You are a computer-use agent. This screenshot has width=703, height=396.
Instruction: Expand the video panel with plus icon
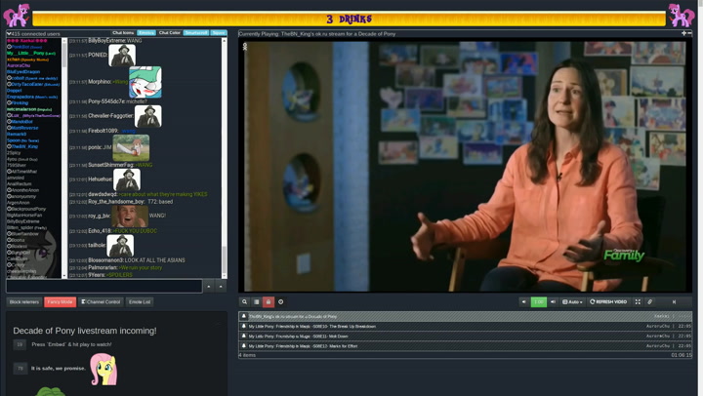pos(683,33)
